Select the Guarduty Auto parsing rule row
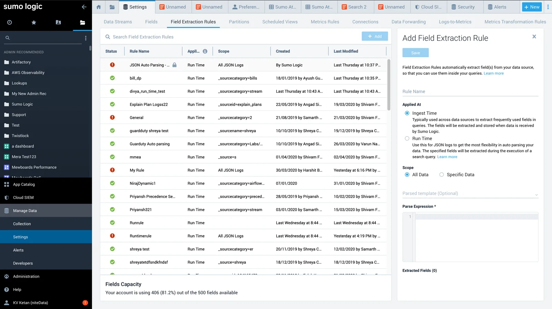Image resolution: width=552 pixels, height=309 pixels. (244, 144)
